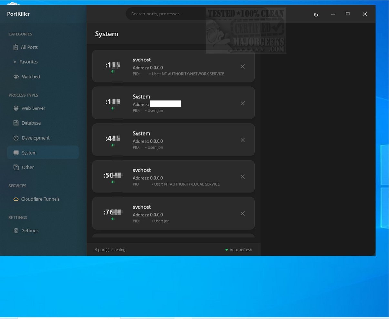This screenshot has height=319, width=389.
Task: Maximize the PortKiller window
Action: (347, 14)
